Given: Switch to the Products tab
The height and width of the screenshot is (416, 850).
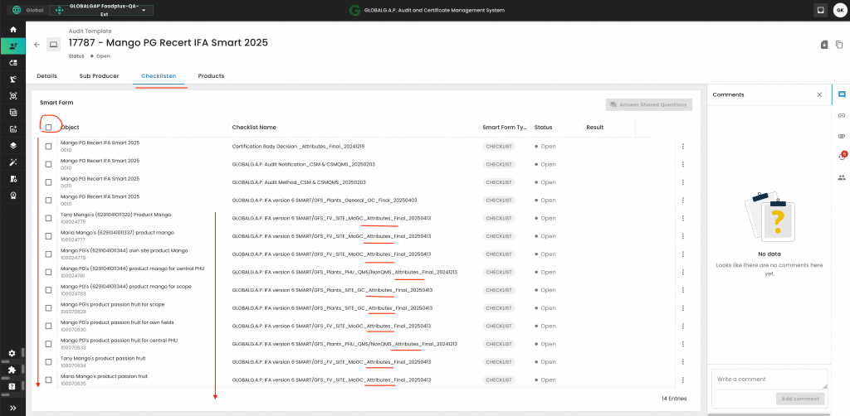Looking at the screenshot, I should (211, 76).
